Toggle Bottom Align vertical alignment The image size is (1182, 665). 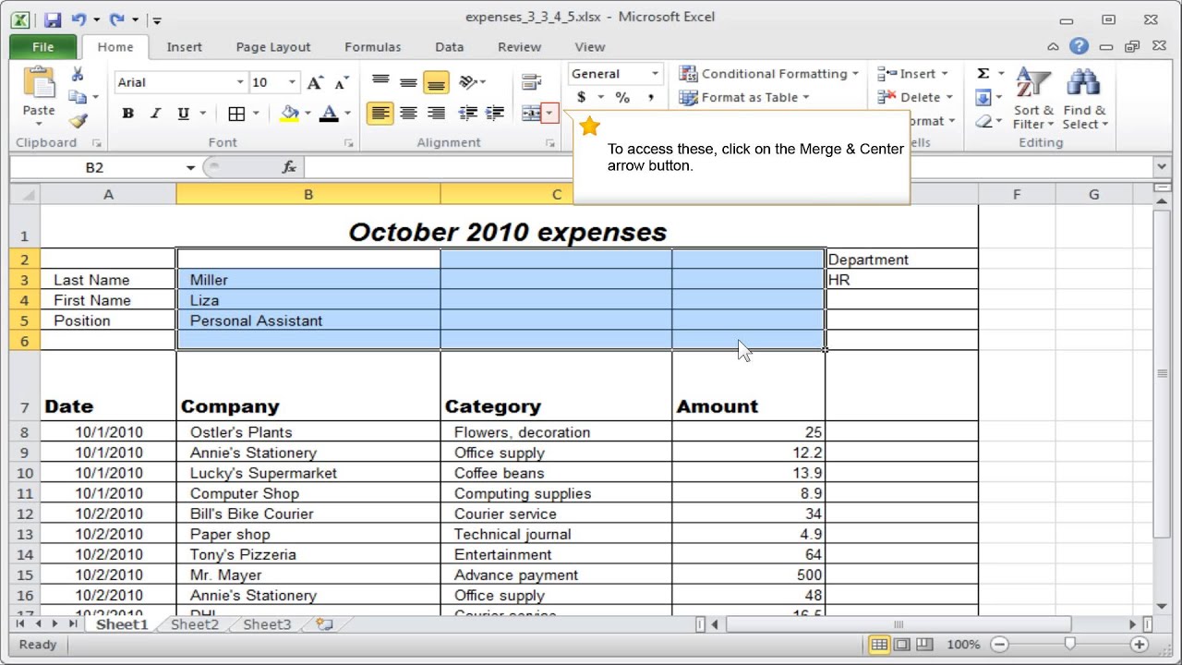click(x=436, y=82)
